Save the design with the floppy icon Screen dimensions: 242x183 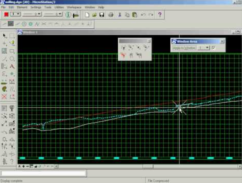point(102,15)
